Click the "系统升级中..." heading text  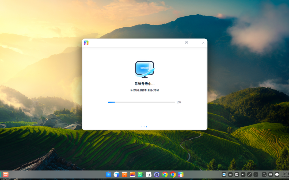point(144,84)
